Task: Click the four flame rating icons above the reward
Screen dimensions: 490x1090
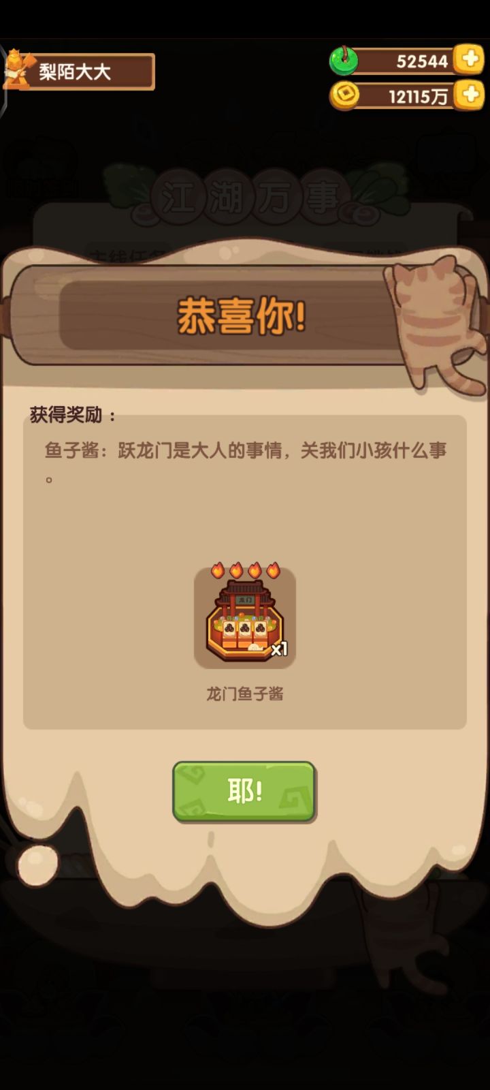Action: pyautogui.click(x=245, y=570)
